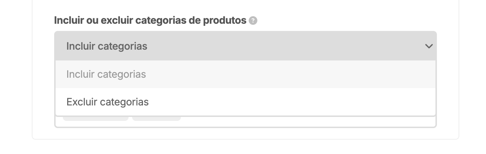This screenshot has width=486, height=154.
Task: Collapse the dropdown using the chevron arrow
Action: pyautogui.click(x=429, y=46)
